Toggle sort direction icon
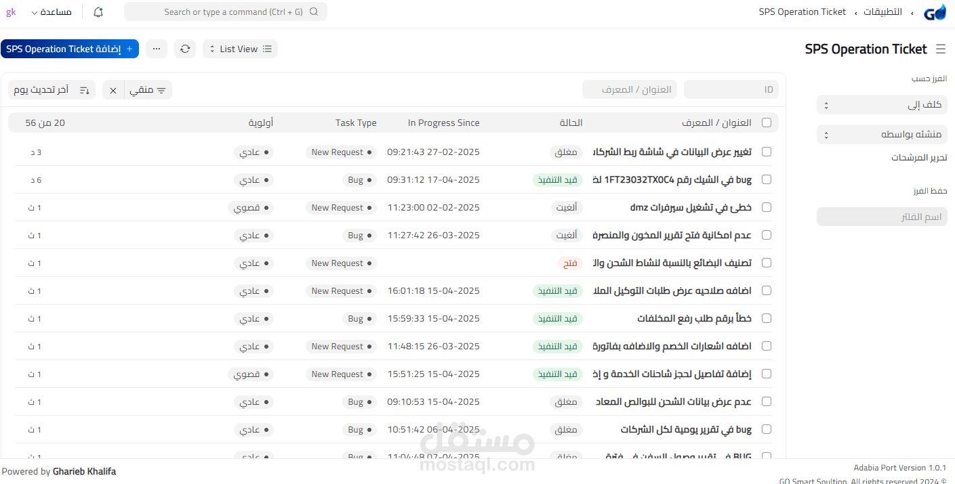The image size is (955, 484). pyautogui.click(x=85, y=90)
